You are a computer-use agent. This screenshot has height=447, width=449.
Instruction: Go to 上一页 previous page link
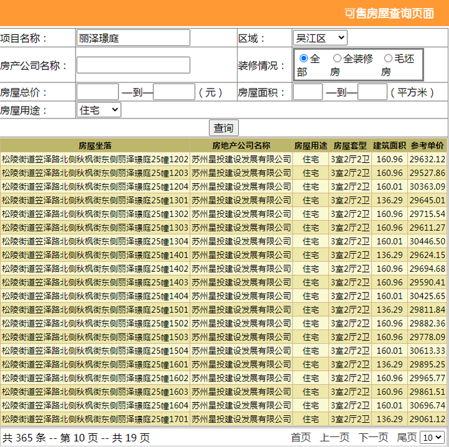tap(334, 438)
